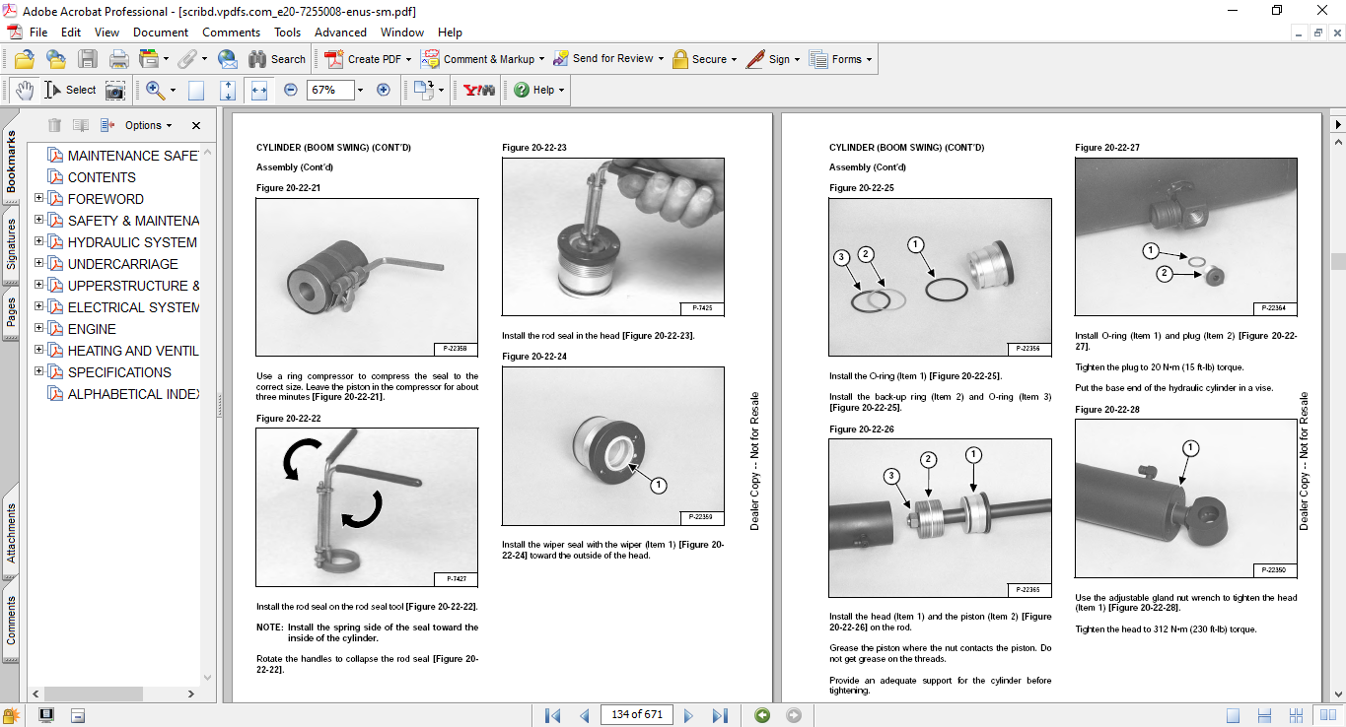This screenshot has width=1346, height=727.
Task: Open Search with binoculars button
Action: coord(277,59)
